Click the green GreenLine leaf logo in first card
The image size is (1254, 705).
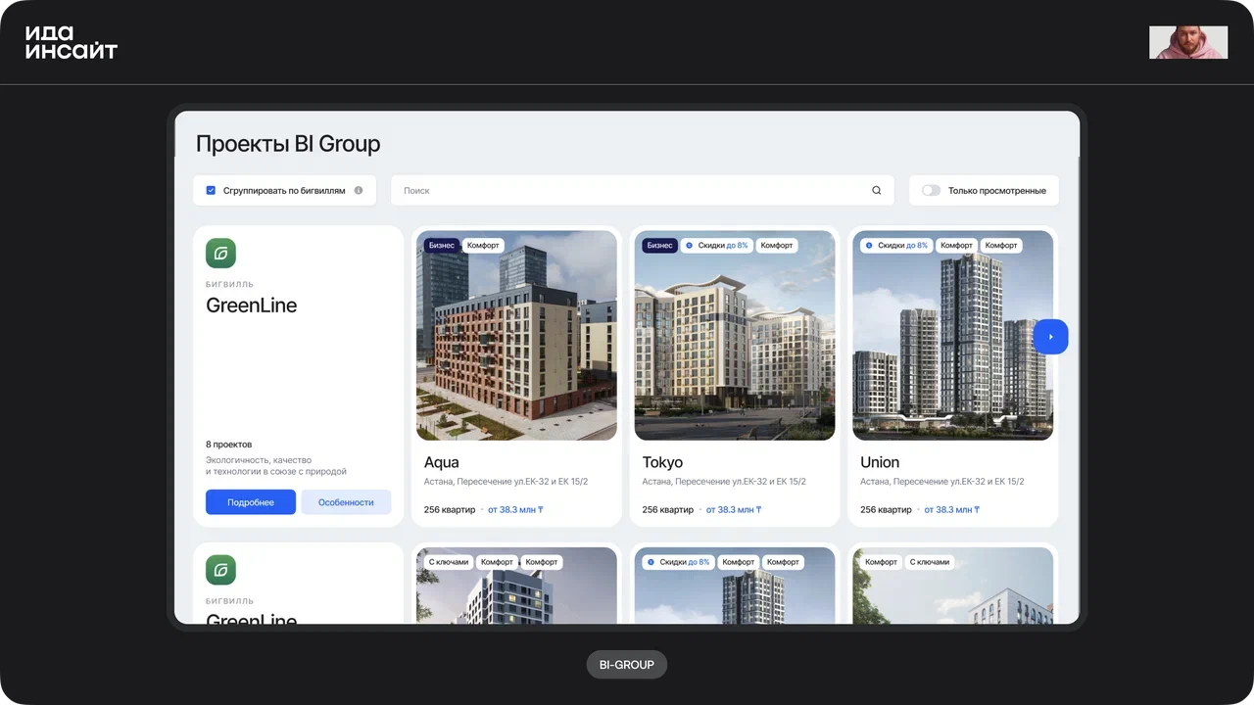click(x=220, y=254)
